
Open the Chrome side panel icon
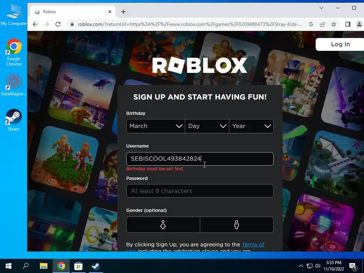[x=348, y=24]
